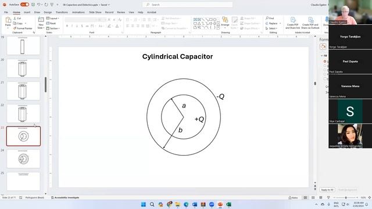
Task: Click the Copy button
Action: coord(18,23)
